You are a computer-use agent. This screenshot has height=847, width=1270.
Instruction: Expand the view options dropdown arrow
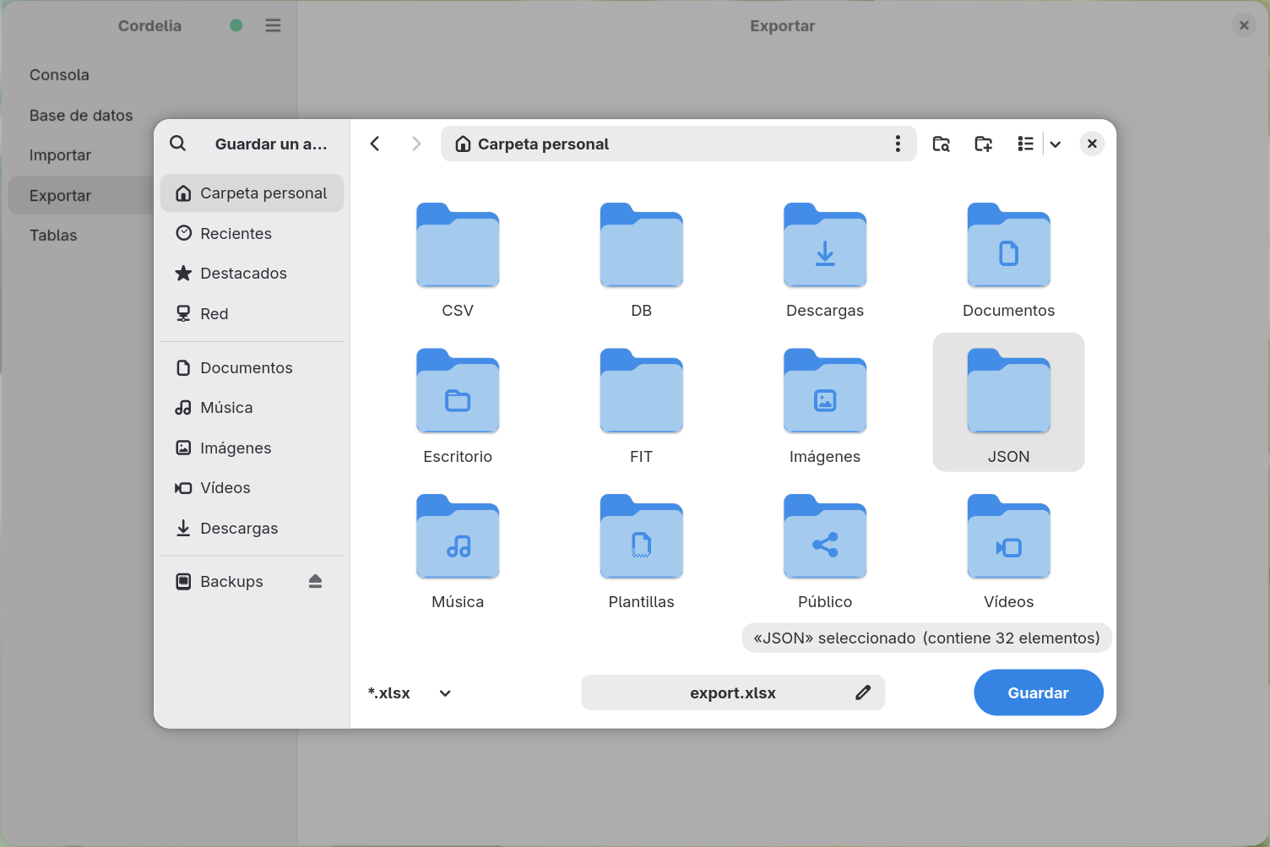[1056, 144]
